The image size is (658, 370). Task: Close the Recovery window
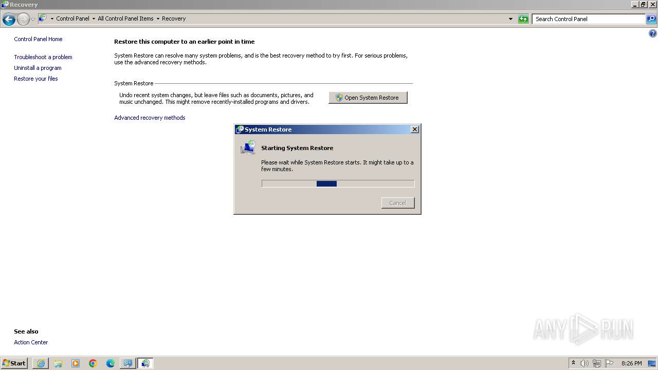(x=652, y=5)
